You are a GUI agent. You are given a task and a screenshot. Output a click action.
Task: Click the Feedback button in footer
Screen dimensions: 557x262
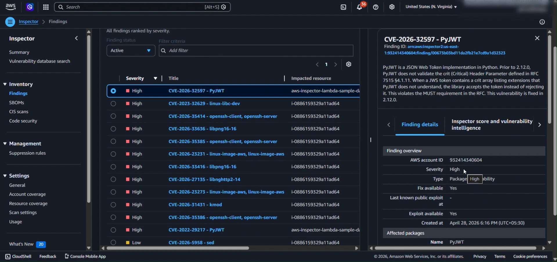[48, 256]
